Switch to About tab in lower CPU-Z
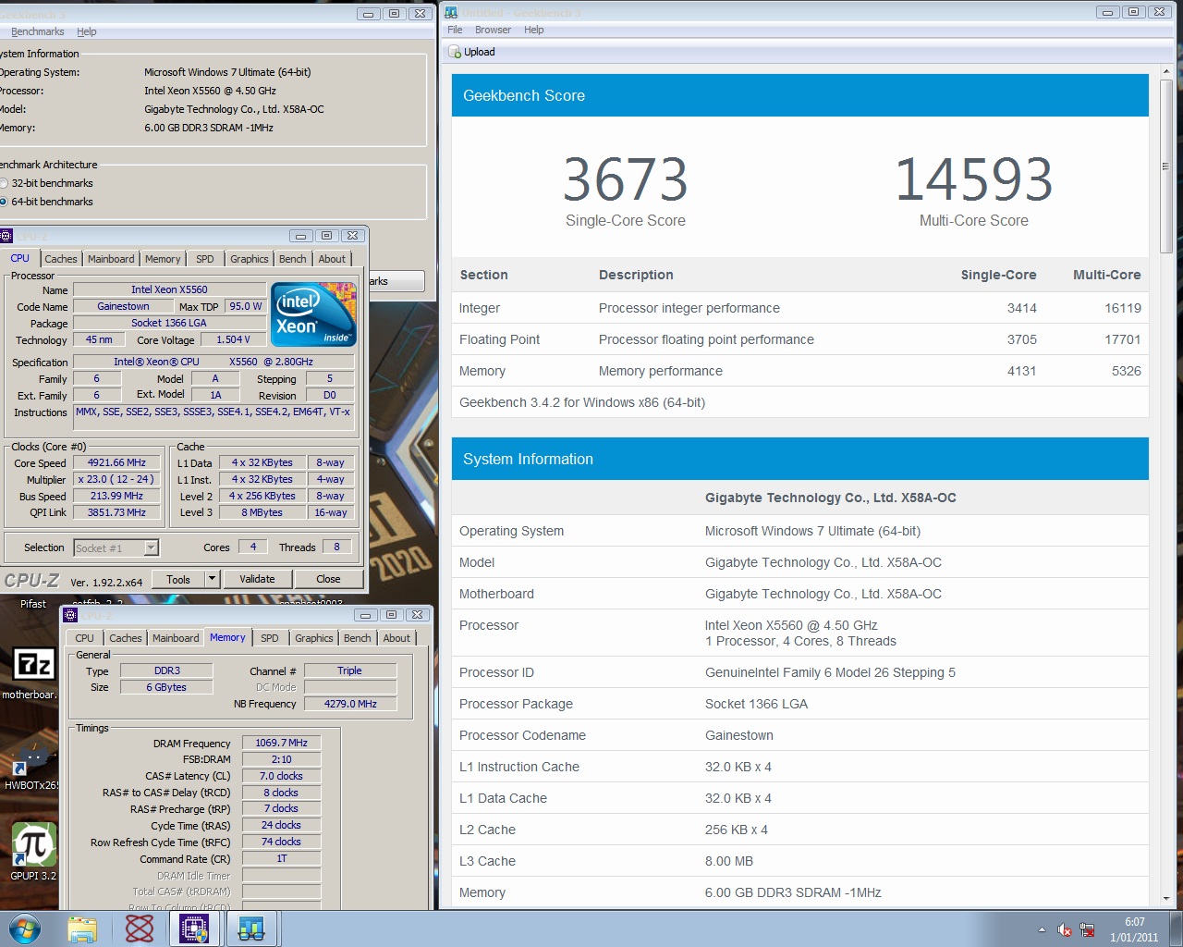This screenshot has width=1183, height=947. pyautogui.click(x=396, y=638)
